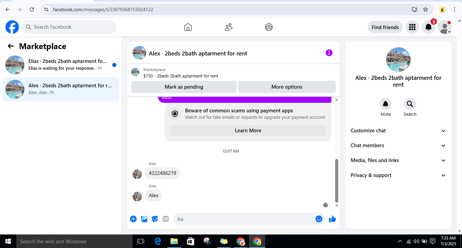
Task: Click the browser address bar URL
Action: point(103,9)
